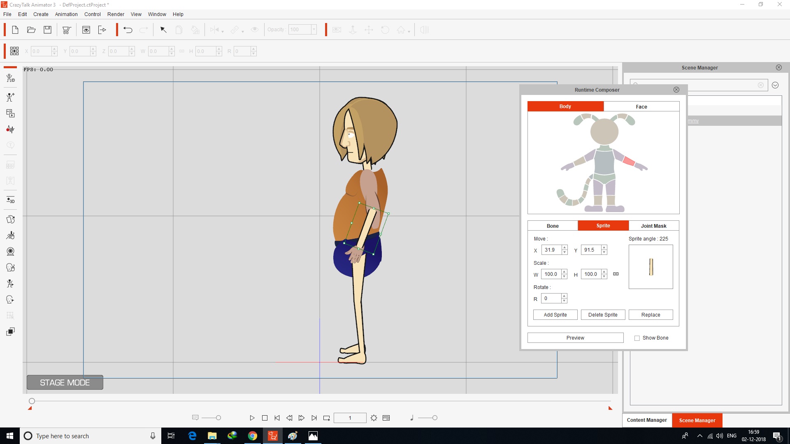
Task: Click the timeline scrubber handle
Action: pyautogui.click(x=32, y=401)
